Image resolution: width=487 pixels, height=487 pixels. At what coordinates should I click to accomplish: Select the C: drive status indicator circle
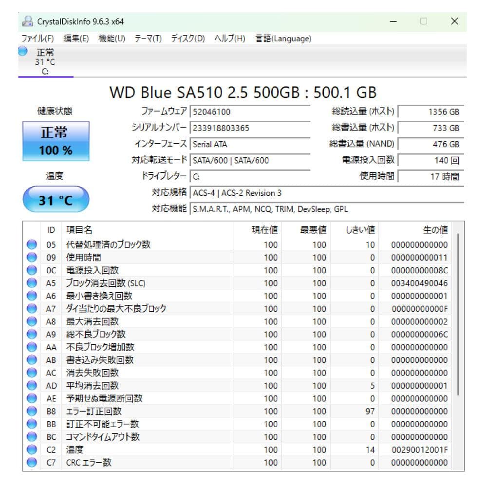click(x=21, y=51)
